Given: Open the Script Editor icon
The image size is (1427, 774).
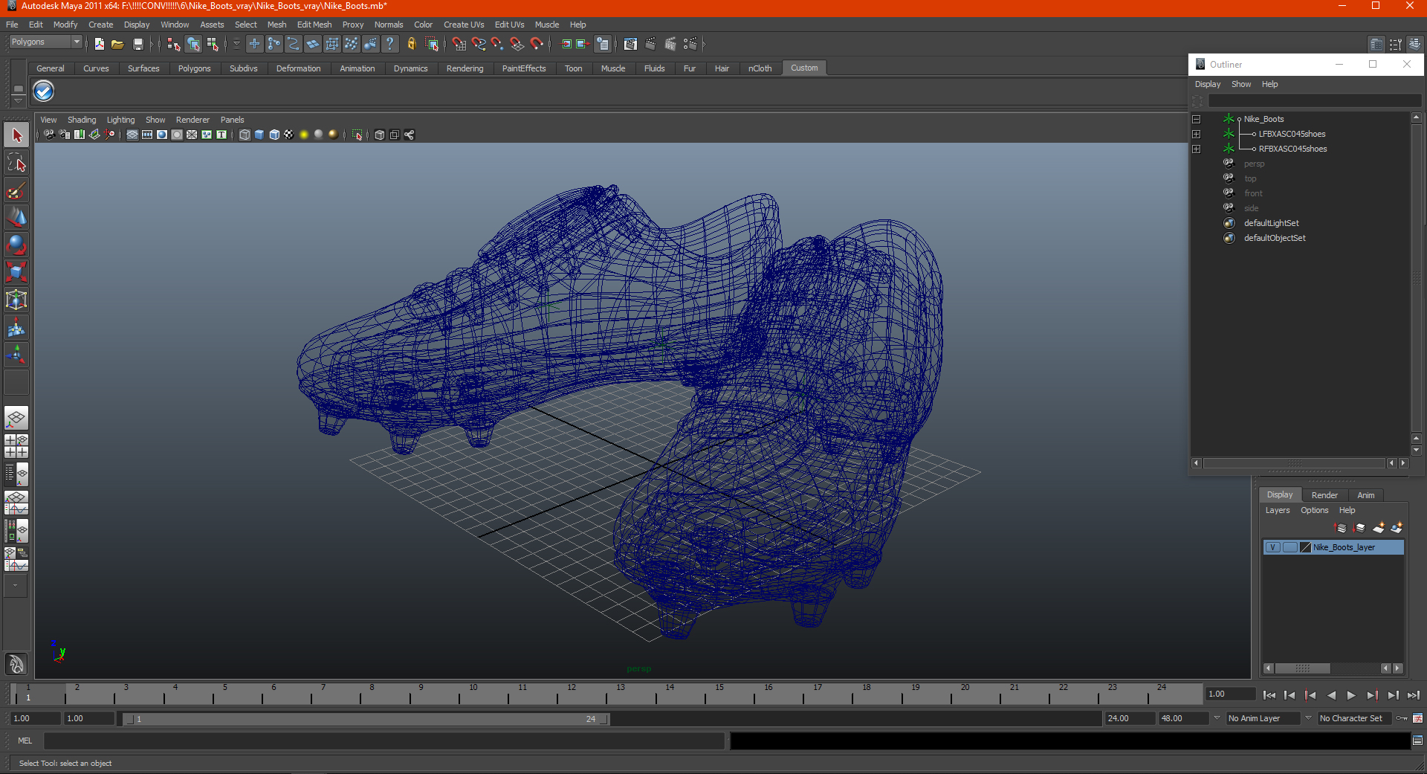Looking at the screenshot, I should click(x=1417, y=741).
